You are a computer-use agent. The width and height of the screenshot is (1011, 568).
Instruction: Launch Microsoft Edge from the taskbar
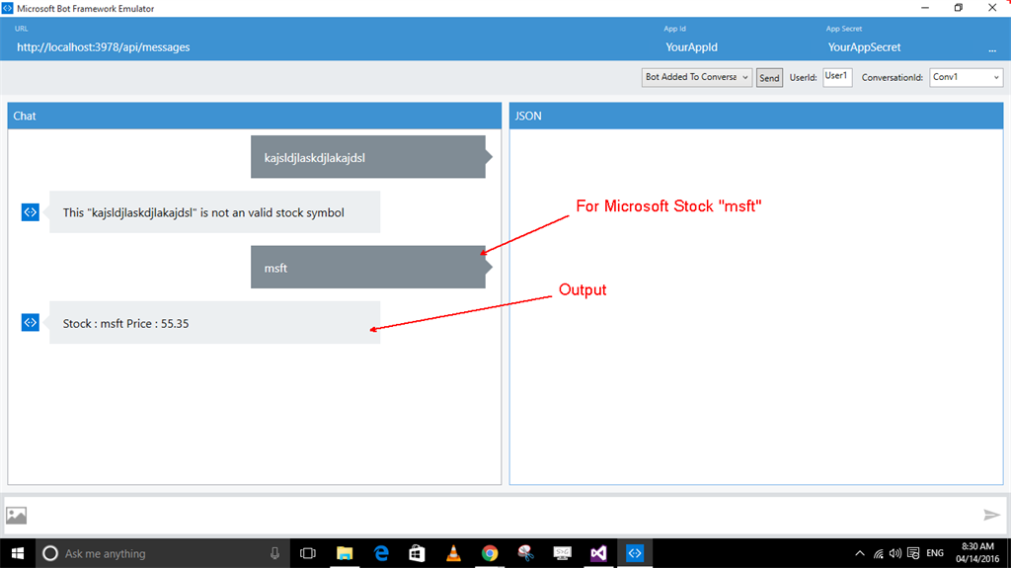click(x=381, y=553)
